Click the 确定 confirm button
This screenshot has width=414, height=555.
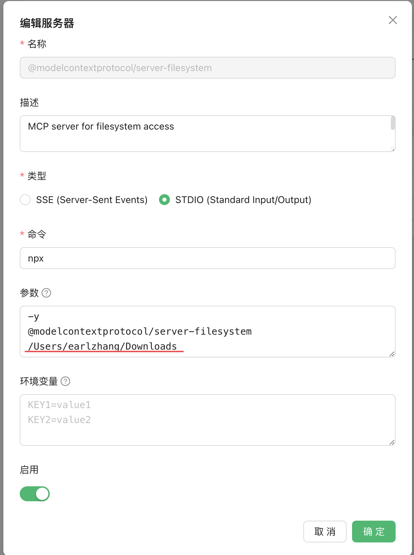click(373, 531)
